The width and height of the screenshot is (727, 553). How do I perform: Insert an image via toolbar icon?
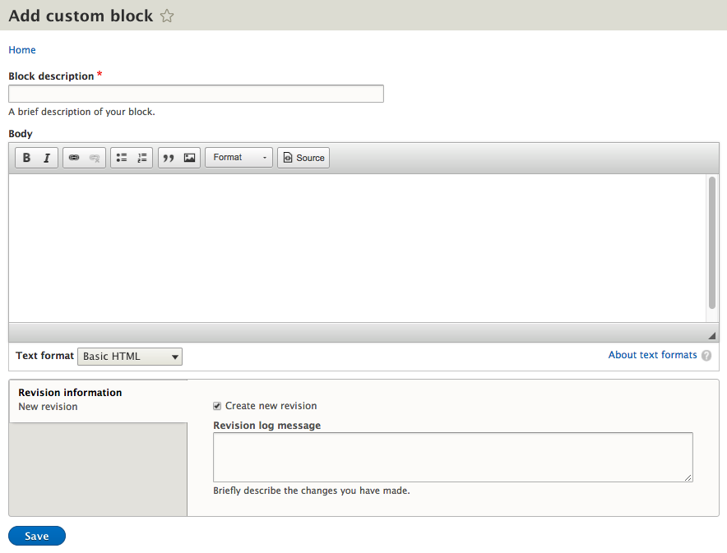190,158
